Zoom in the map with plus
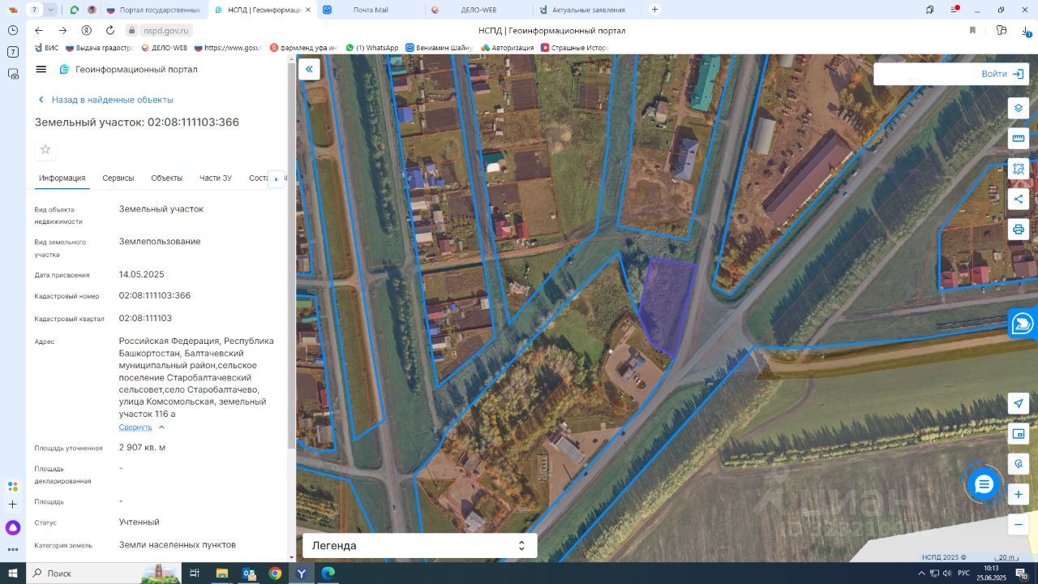Screen dimensions: 1038x584 click(x=1019, y=494)
